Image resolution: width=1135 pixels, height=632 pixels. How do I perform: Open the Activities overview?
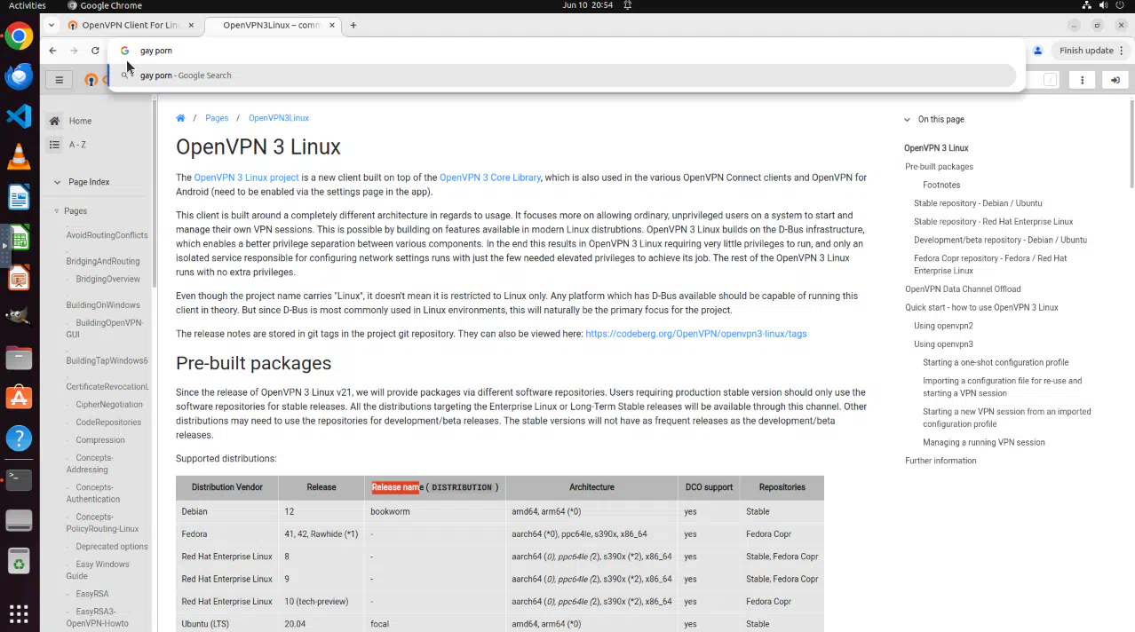click(27, 5)
